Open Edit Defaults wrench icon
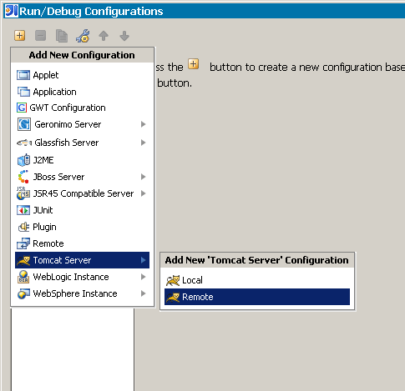Image resolution: width=405 pixels, height=391 pixels. click(83, 36)
